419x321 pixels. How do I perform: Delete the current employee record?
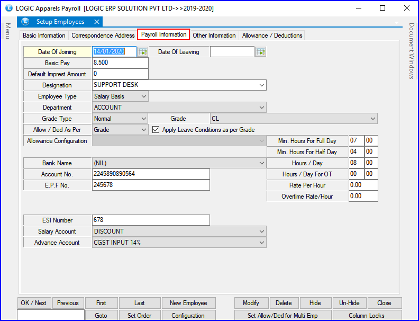(284, 303)
